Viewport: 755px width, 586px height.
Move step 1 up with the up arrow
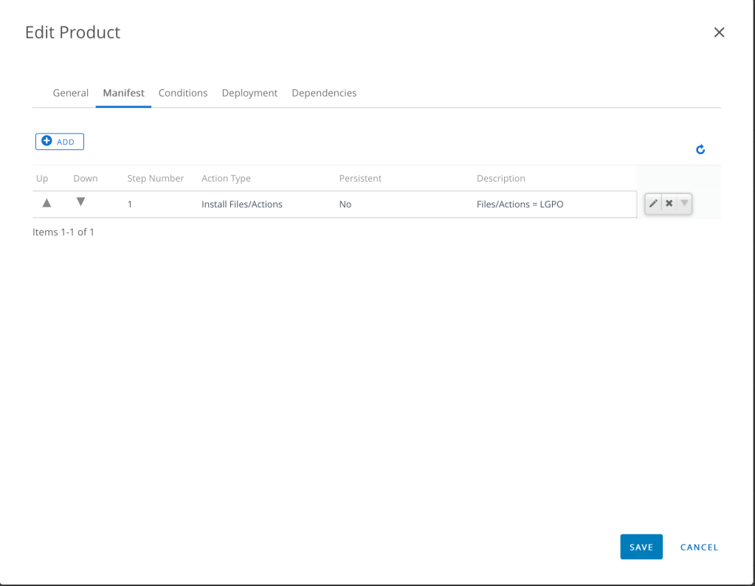click(x=46, y=203)
